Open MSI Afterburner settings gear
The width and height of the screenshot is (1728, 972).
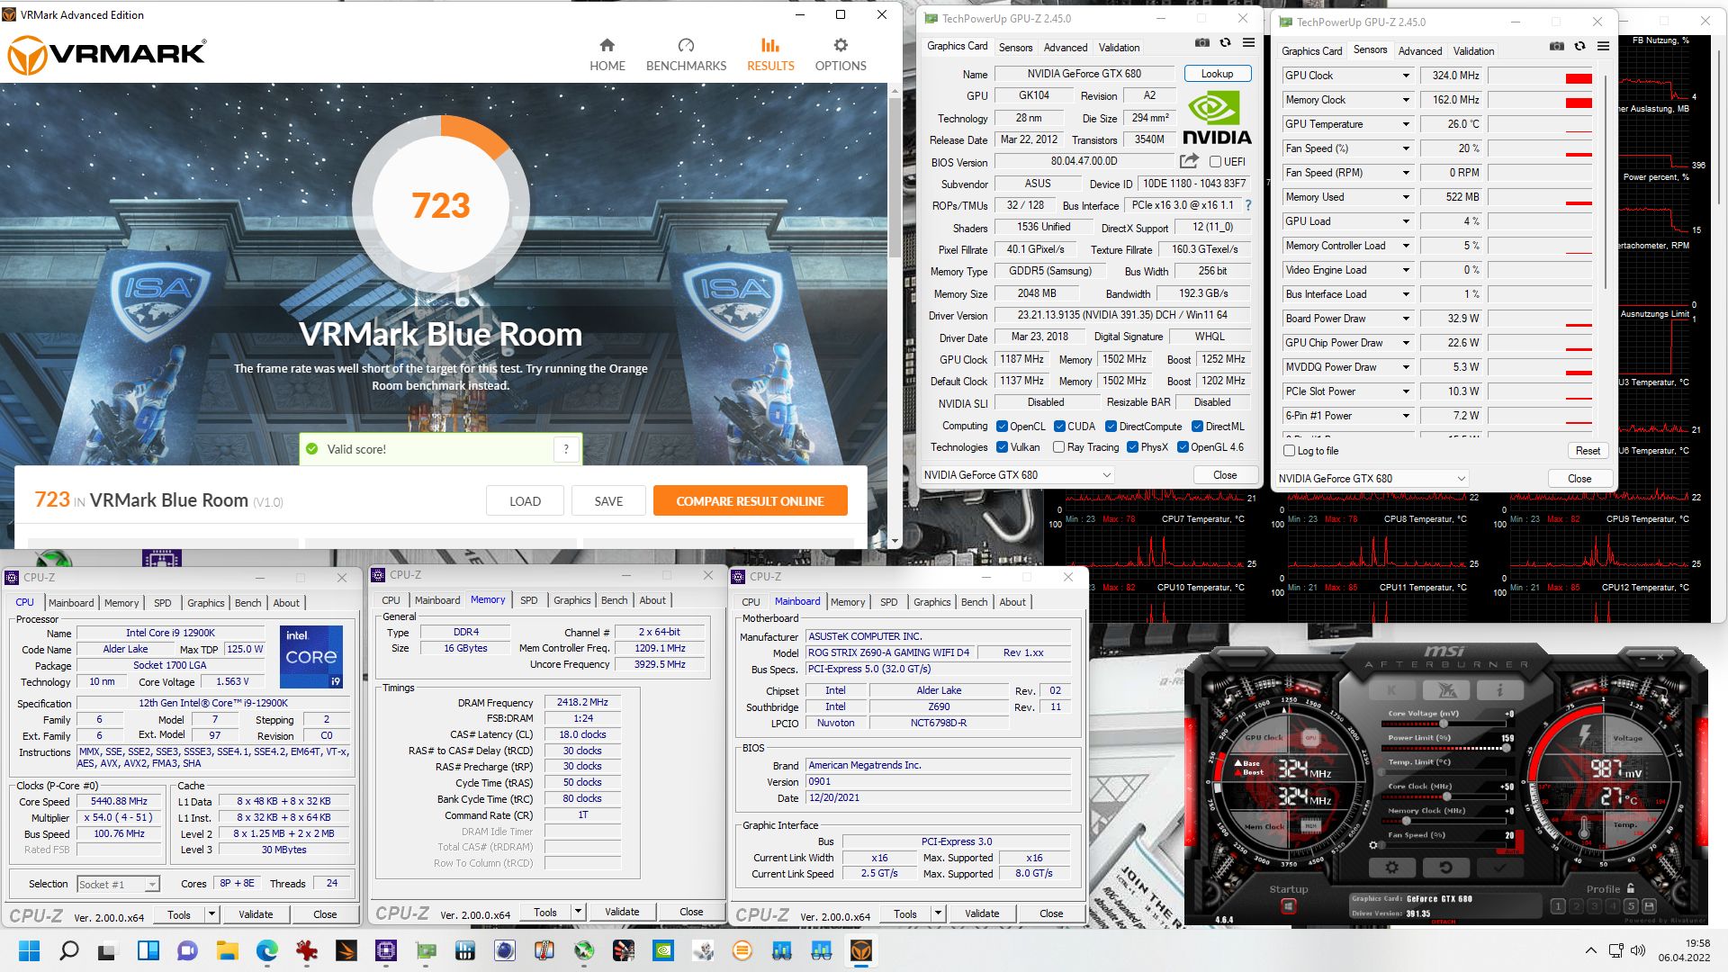pyautogui.click(x=1391, y=868)
